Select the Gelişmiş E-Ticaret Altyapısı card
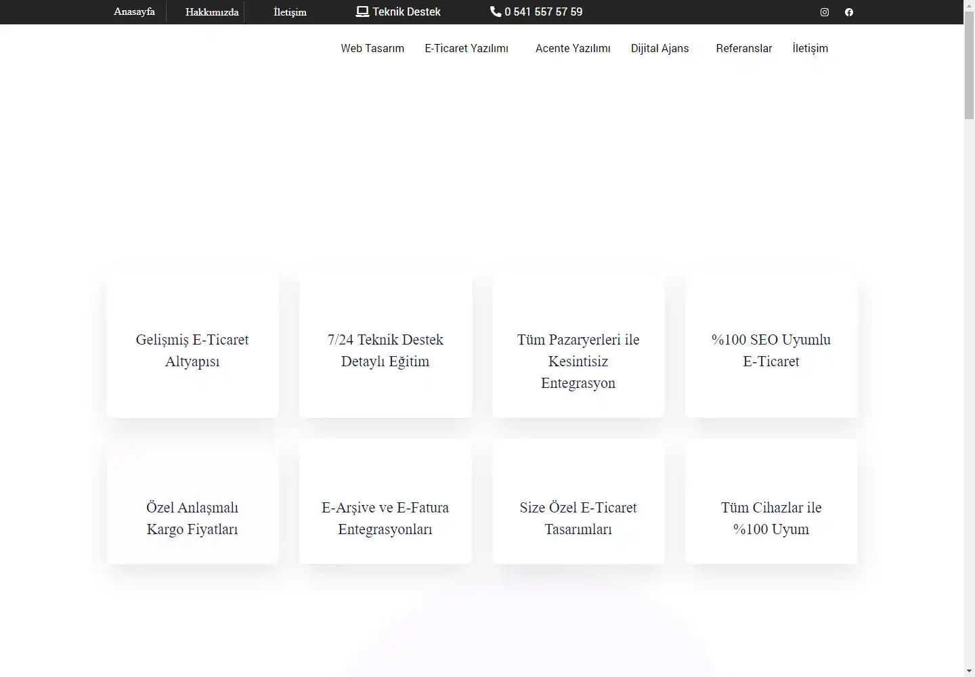Image resolution: width=975 pixels, height=677 pixels. click(192, 345)
